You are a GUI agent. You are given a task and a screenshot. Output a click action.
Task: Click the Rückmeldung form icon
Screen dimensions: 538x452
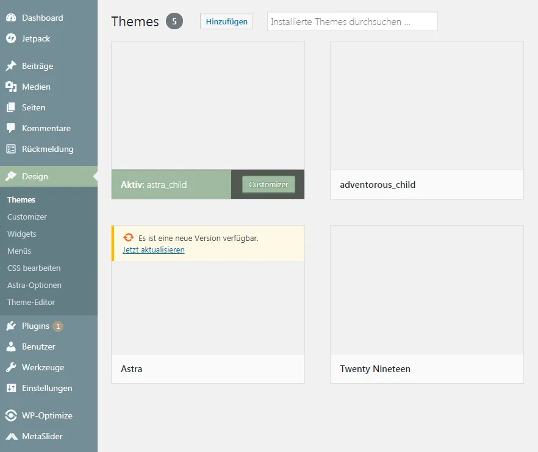(x=11, y=149)
